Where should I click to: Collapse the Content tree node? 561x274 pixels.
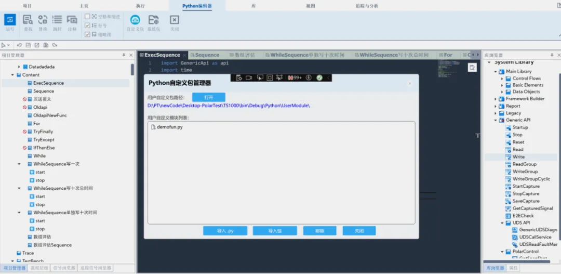coord(12,75)
